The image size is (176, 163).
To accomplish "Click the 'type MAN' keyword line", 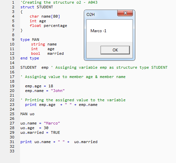I will pos(30,40).
